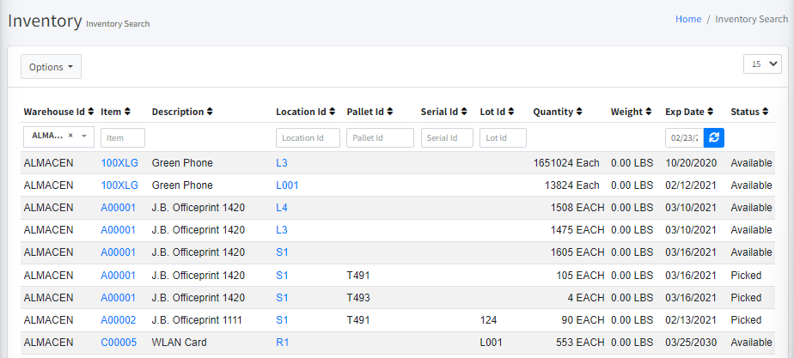Image resolution: width=794 pixels, height=358 pixels.
Task: Sort by Location Id sort arrows
Action: (x=333, y=112)
